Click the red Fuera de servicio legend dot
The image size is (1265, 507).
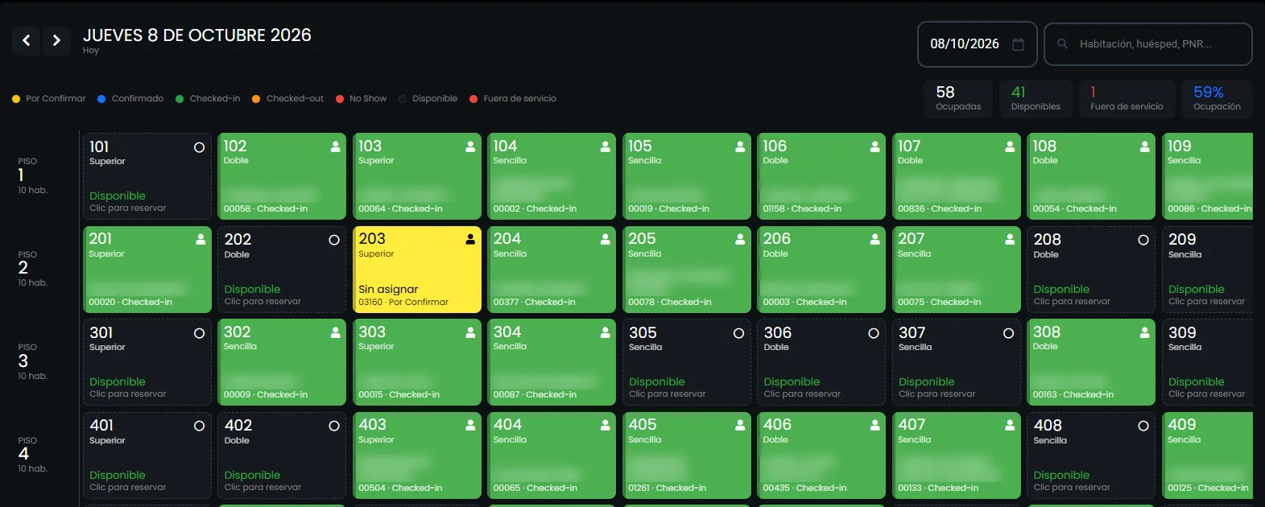click(473, 99)
